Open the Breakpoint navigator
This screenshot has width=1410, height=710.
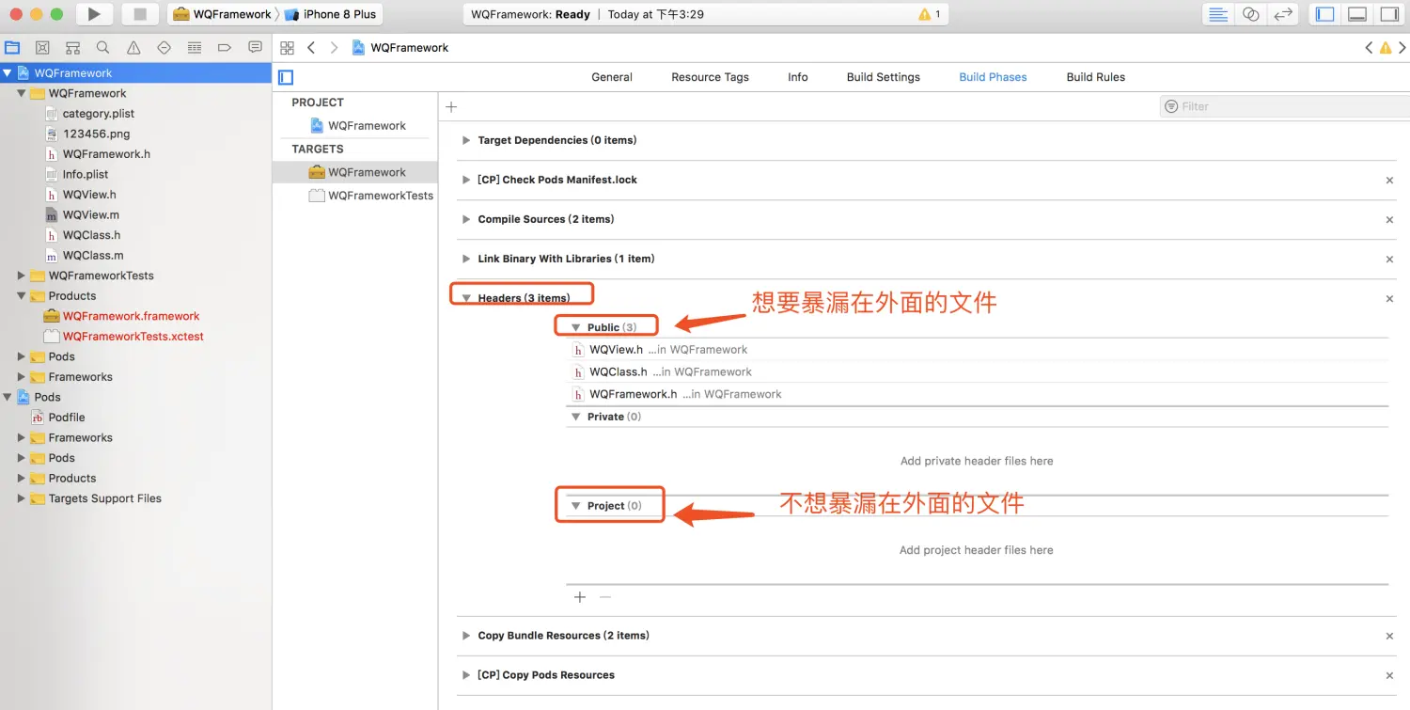(225, 47)
